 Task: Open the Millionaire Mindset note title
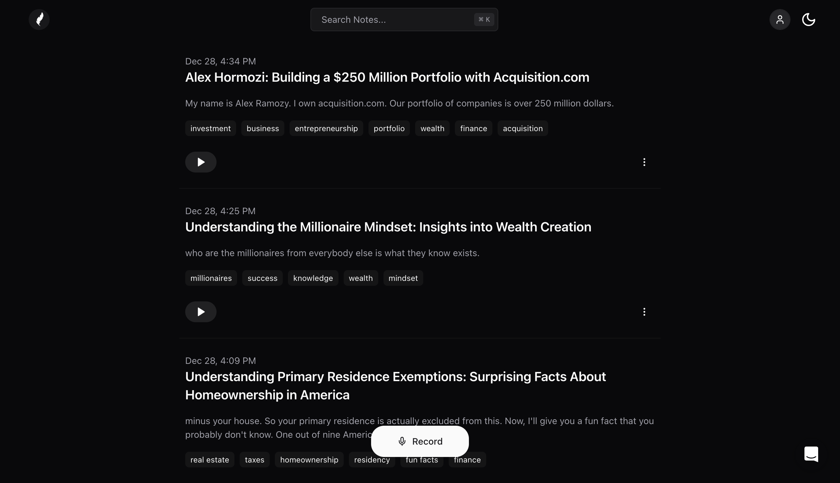tap(388, 227)
